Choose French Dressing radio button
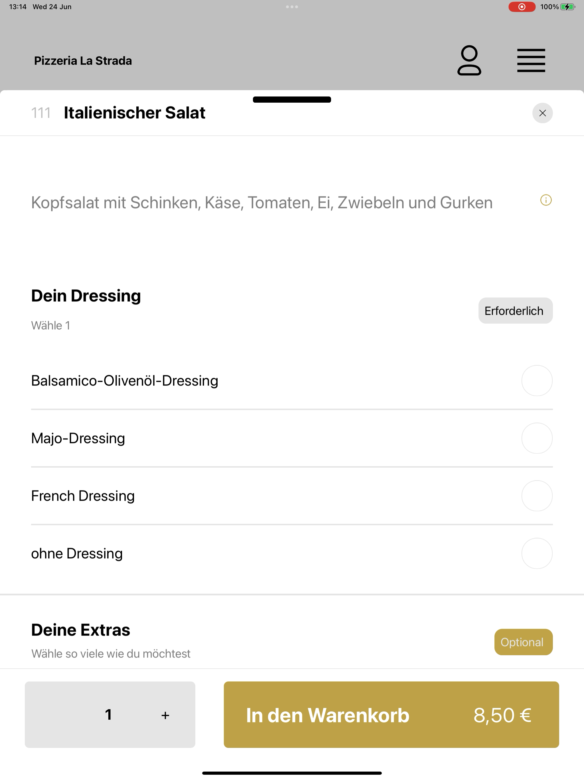 click(x=537, y=496)
